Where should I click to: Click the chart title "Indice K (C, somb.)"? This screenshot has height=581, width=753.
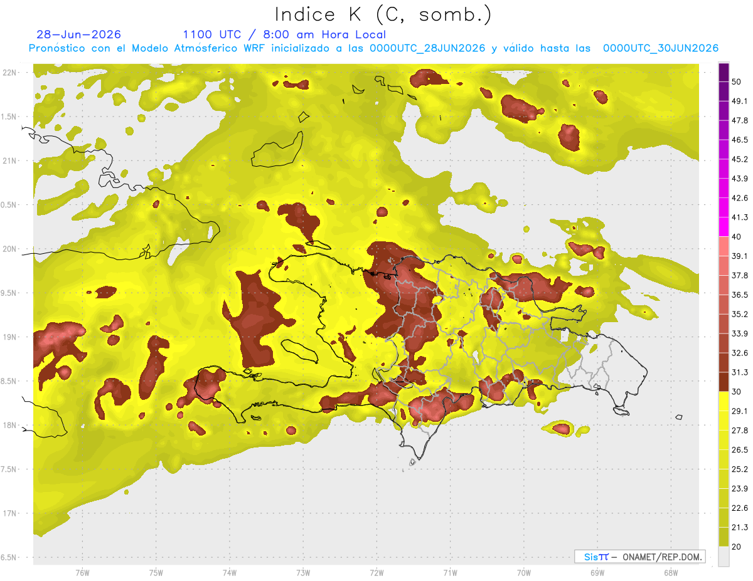coord(383,14)
